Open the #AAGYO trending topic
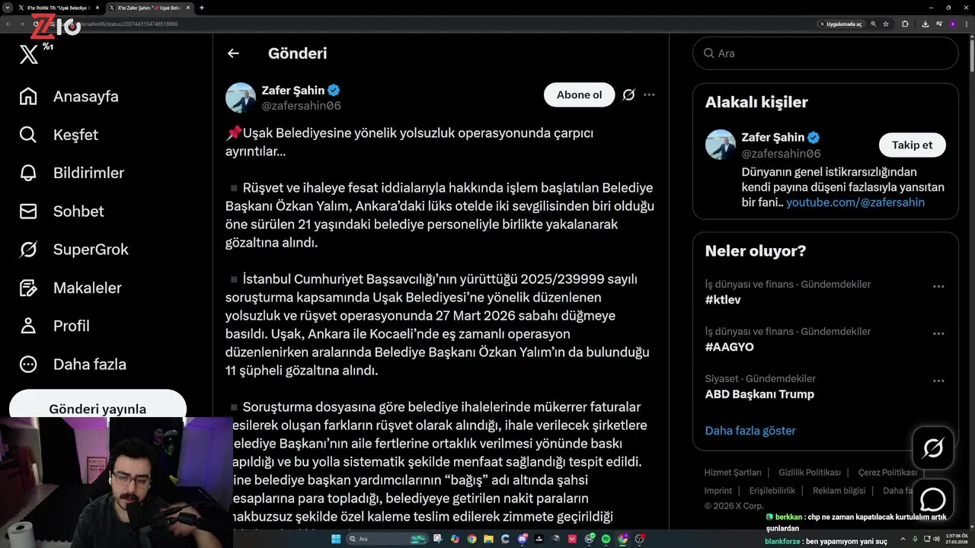975x548 pixels. click(x=729, y=347)
